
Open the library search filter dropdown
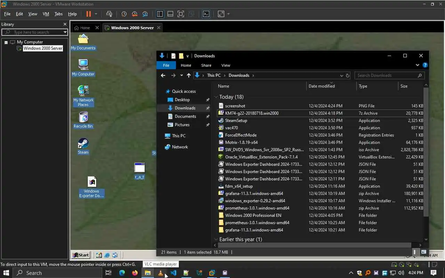pos(65,32)
